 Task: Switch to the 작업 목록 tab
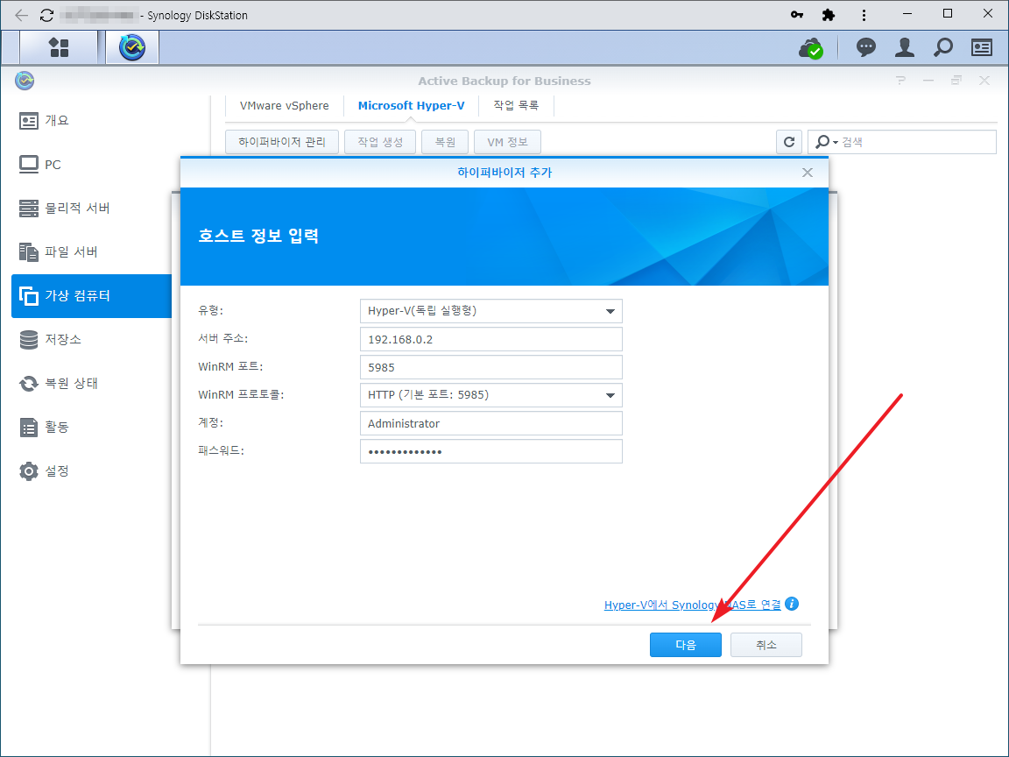(x=515, y=105)
